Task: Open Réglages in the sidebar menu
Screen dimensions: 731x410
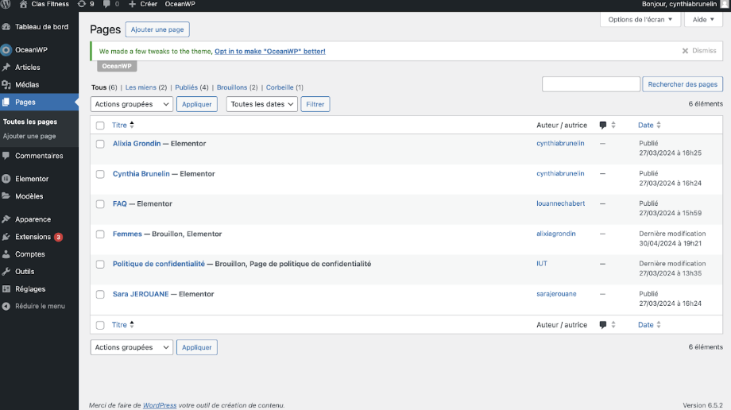Action: [x=30, y=289]
